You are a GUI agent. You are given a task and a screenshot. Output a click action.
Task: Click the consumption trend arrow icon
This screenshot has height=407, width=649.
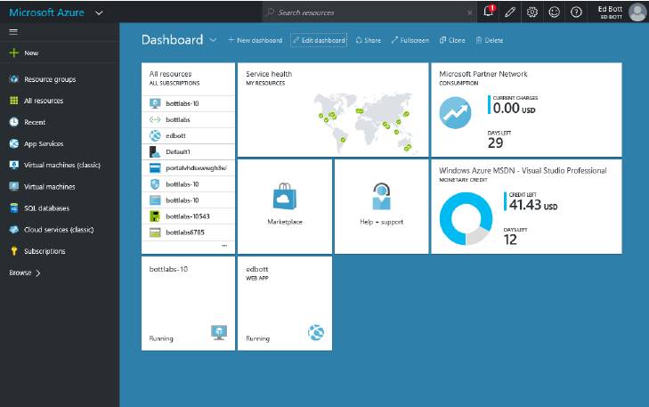[455, 112]
